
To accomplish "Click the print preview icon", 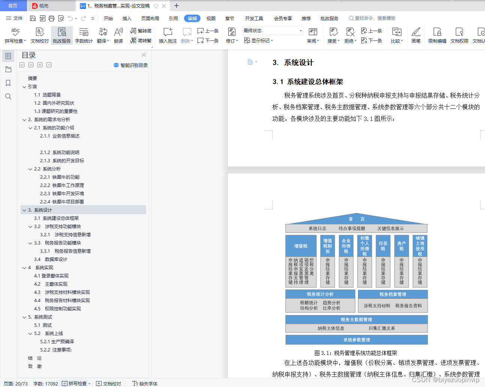I will point(61,18).
